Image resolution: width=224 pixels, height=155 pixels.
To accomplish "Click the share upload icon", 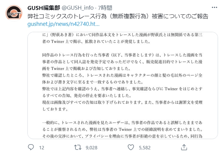I will (184, 147).
